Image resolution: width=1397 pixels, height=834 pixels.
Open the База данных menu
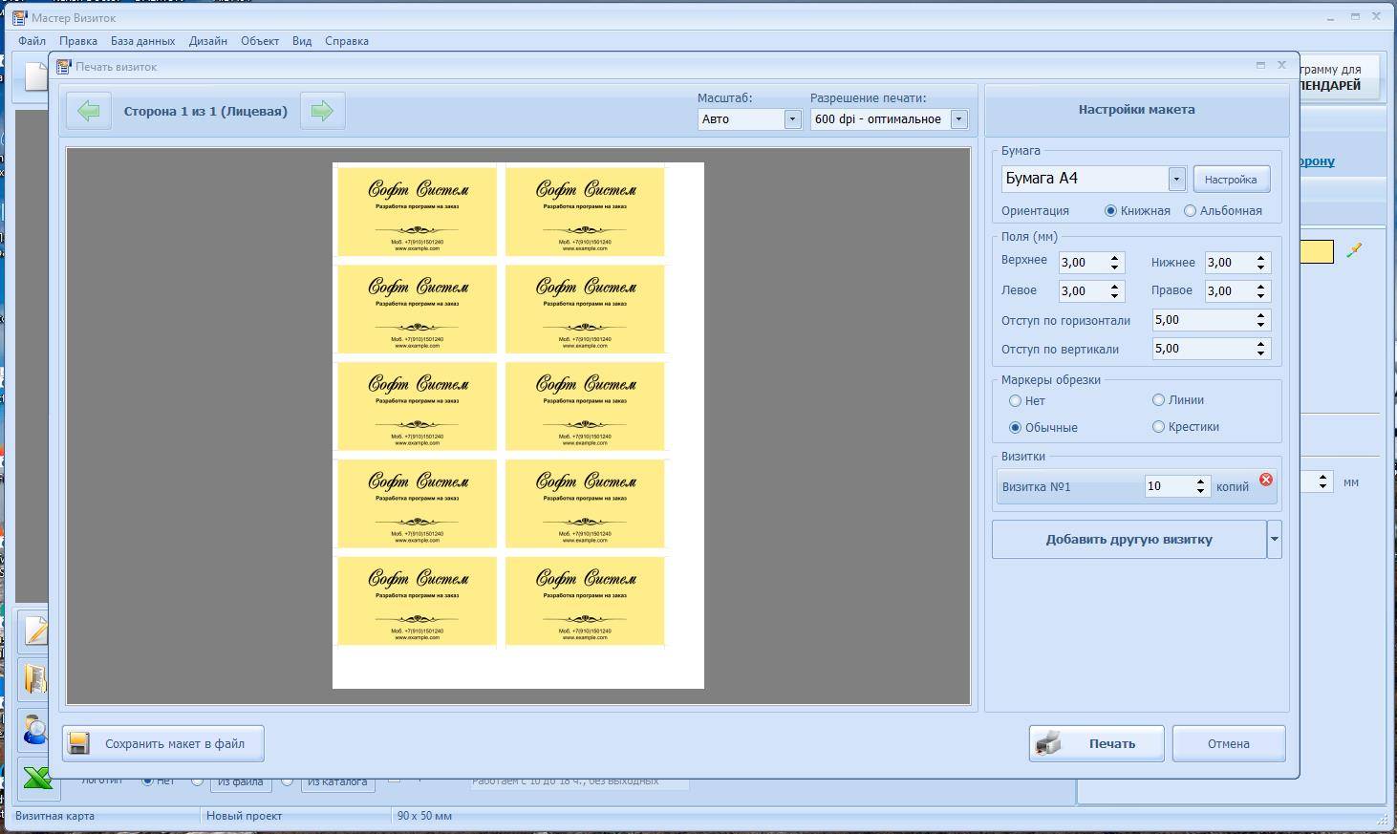[142, 41]
